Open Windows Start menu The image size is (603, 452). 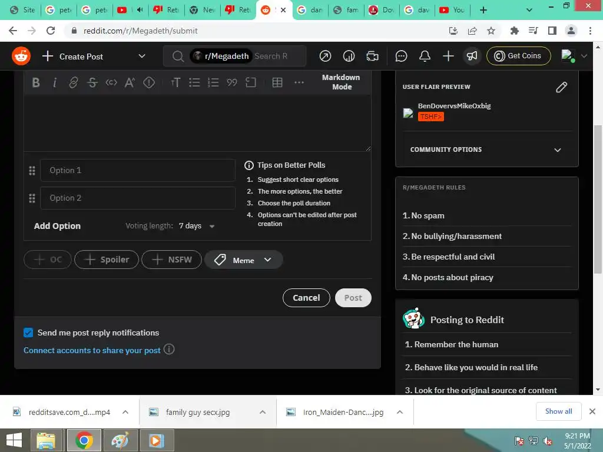point(14,440)
